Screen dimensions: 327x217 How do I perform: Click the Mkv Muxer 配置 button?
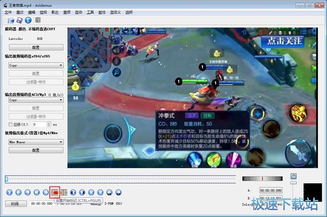click(36, 150)
